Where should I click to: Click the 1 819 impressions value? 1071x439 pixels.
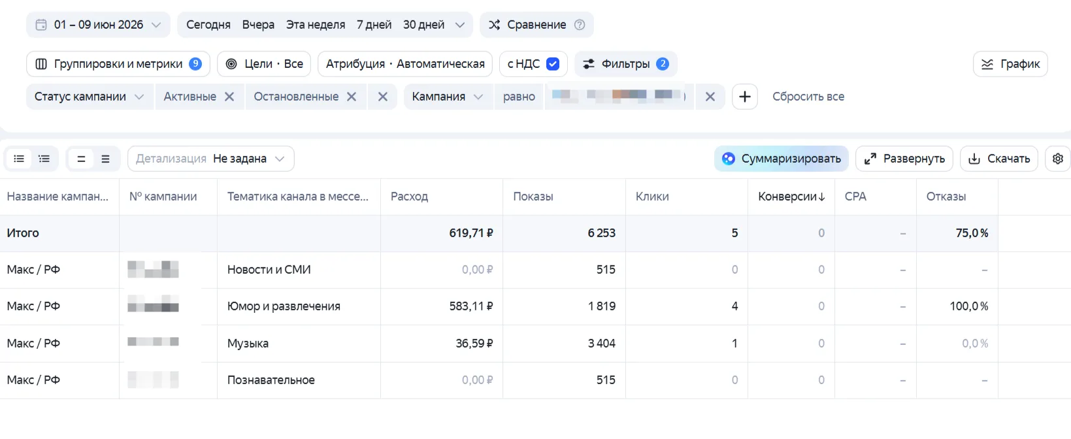602,306
